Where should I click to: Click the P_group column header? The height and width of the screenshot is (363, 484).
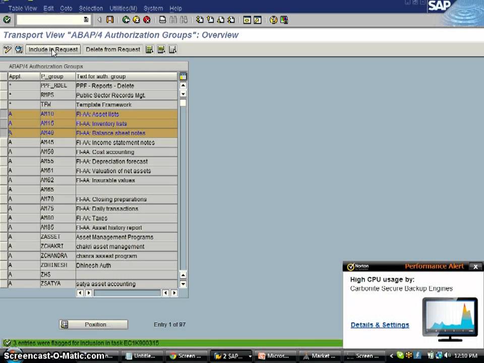pos(57,76)
